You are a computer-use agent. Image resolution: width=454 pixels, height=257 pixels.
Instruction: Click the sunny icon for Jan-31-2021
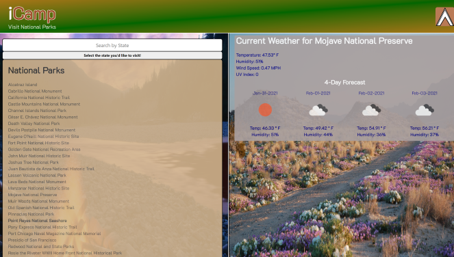(265, 110)
